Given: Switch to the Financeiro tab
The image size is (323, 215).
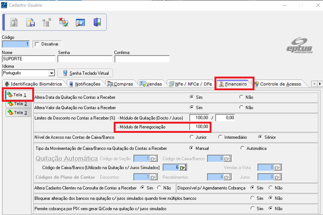Looking at the screenshot, I should (234, 84).
